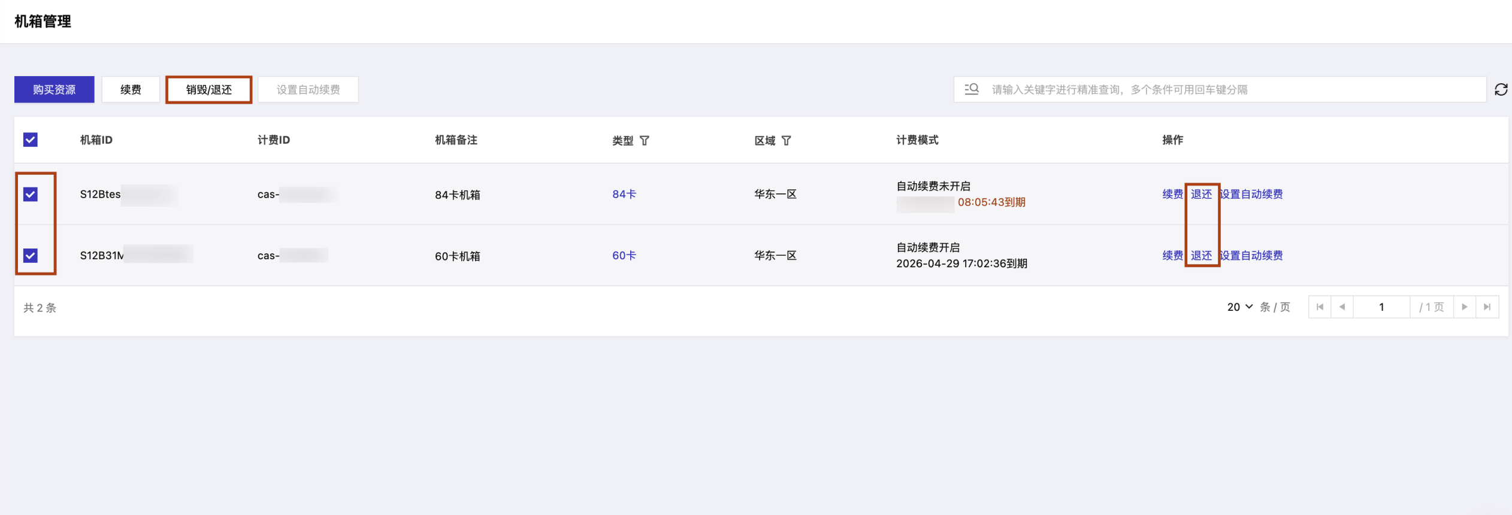
Task: Click the page number input box
Action: pyautogui.click(x=1381, y=307)
